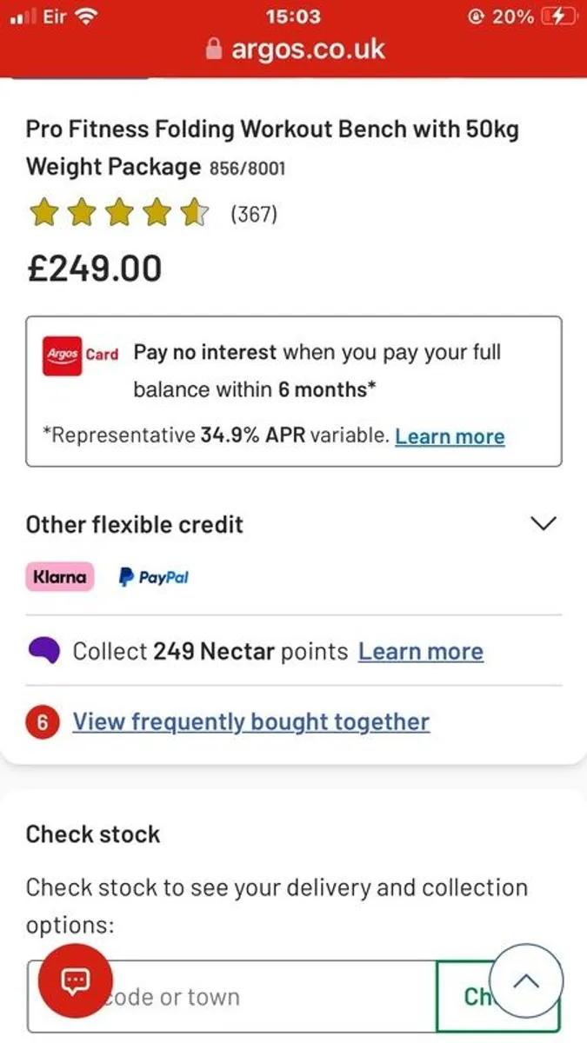Viewport: 587px width, 1043px height.
Task: Tap the red number 6 badge
Action: coord(43,722)
